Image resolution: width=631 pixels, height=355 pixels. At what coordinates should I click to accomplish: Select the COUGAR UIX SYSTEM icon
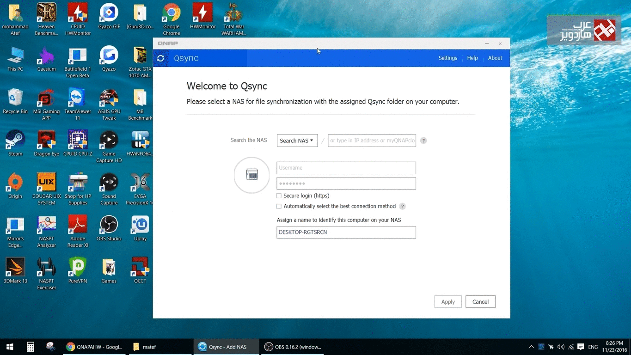[46, 189]
